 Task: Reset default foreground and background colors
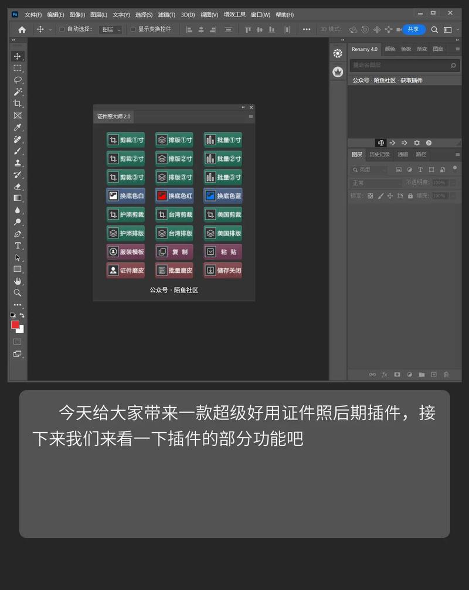[x=13, y=315]
